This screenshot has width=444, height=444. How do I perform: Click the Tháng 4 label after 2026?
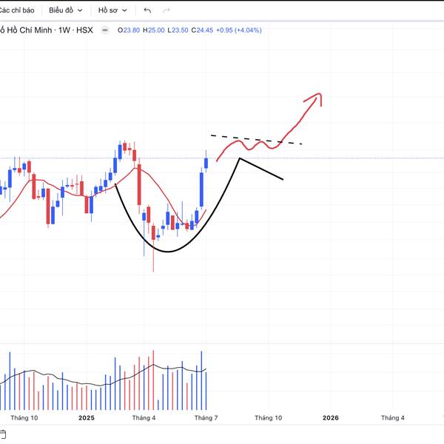(393, 417)
